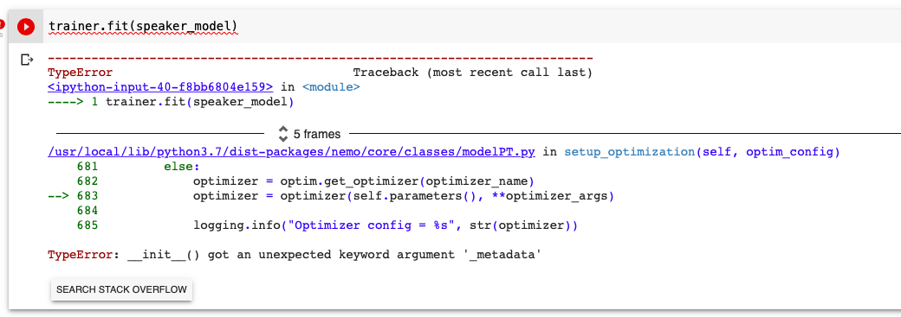Run the trainer.fit cell
This screenshot has width=901, height=317.
click(26, 27)
